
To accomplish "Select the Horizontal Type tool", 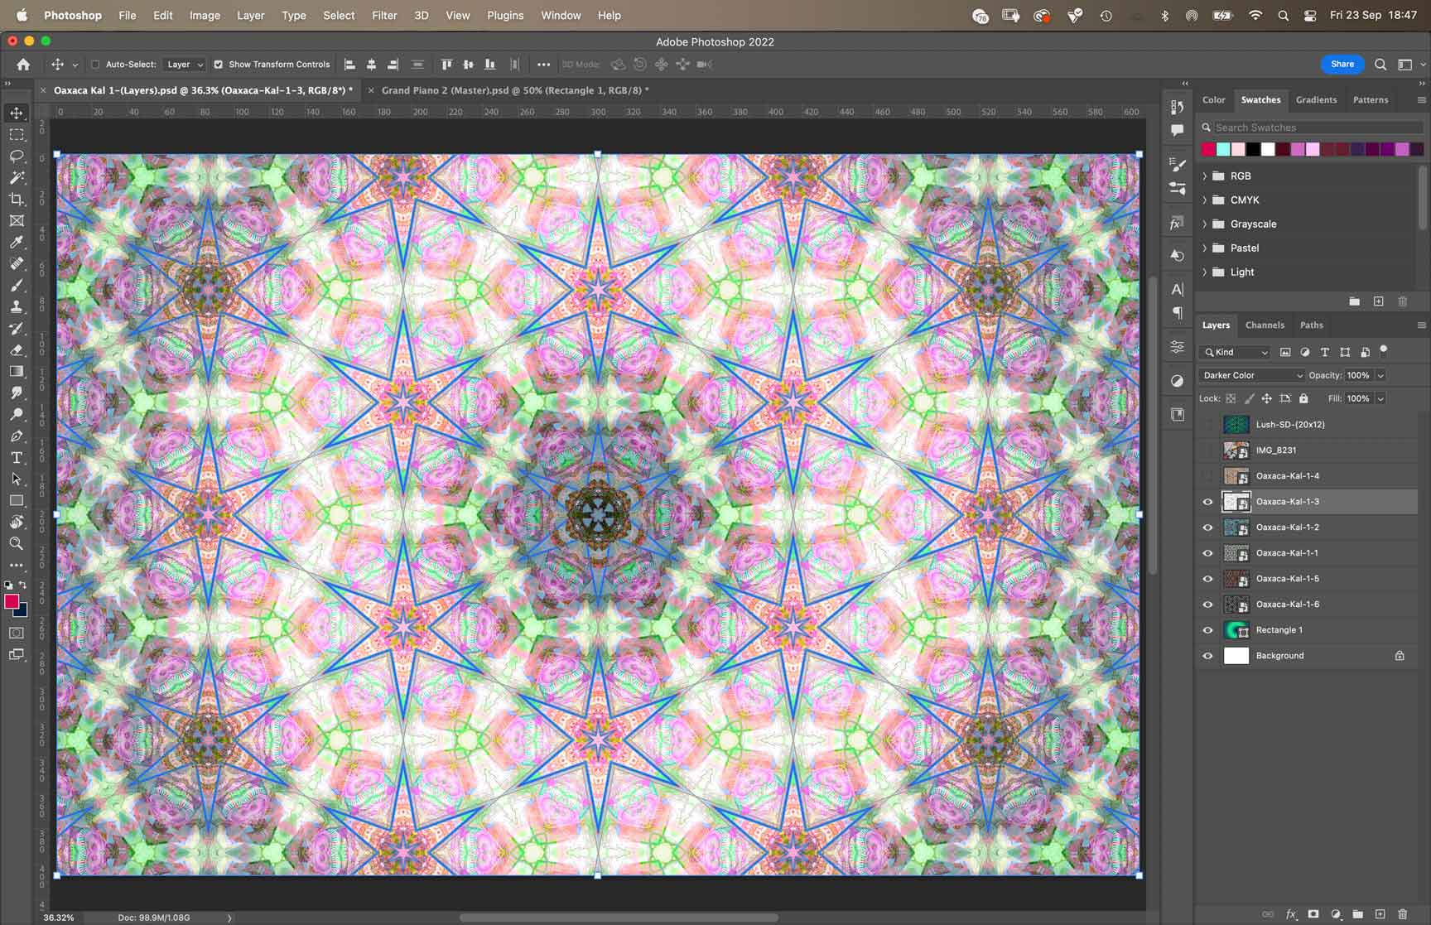I will pyautogui.click(x=17, y=457).
